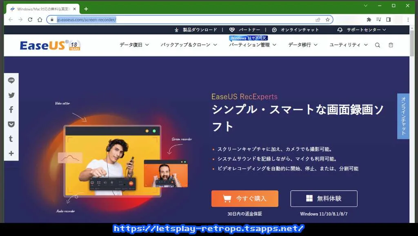Click the site search magnifier icon
Viewport: 418px width, 236px height.
(378, 45)
